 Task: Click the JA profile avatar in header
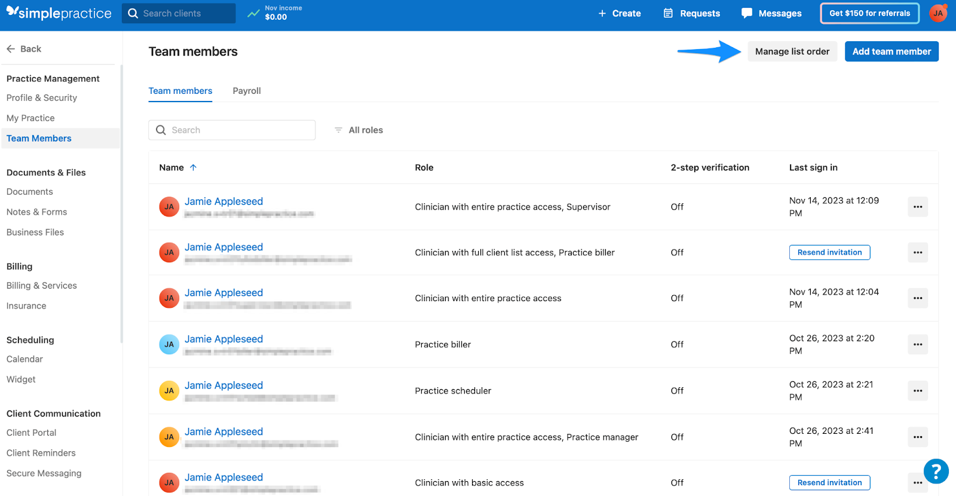[x=938, y=13]
